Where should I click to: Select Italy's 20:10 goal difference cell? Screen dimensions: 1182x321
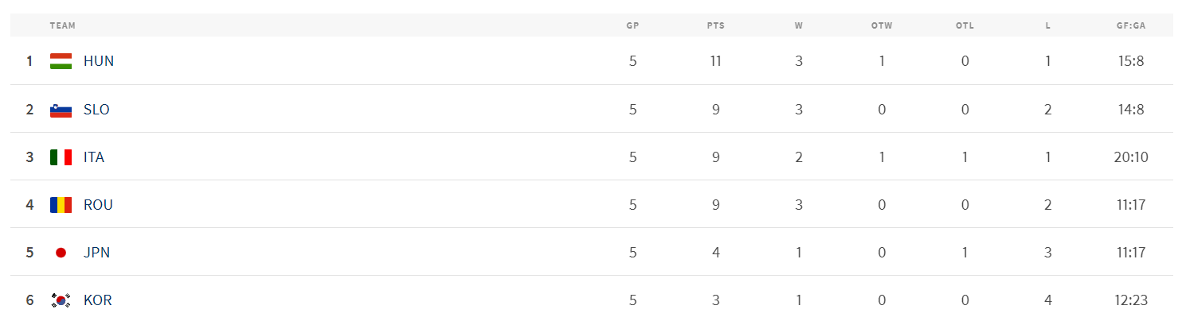tap(1130, 157)
